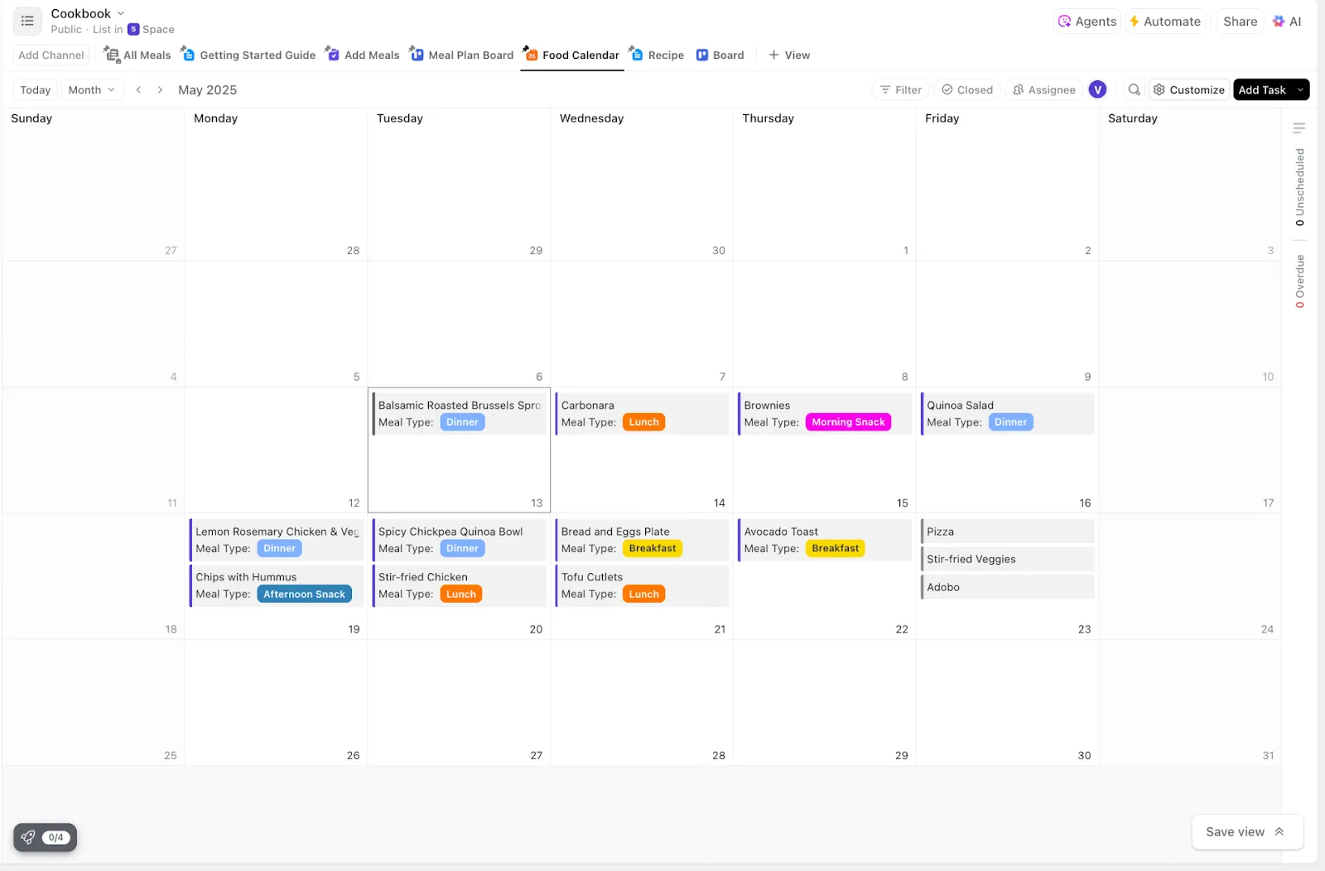Click the Dinner tag on Quinoa Salad
Viewport: 1325px width, 871px height.
[x=1010, y=422]
